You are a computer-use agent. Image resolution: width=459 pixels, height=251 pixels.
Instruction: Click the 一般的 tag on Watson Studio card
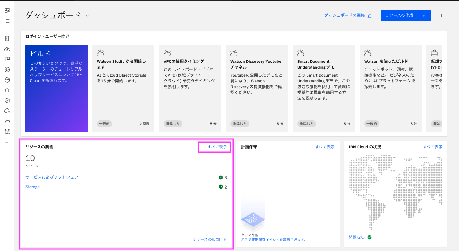pos(104,124)
